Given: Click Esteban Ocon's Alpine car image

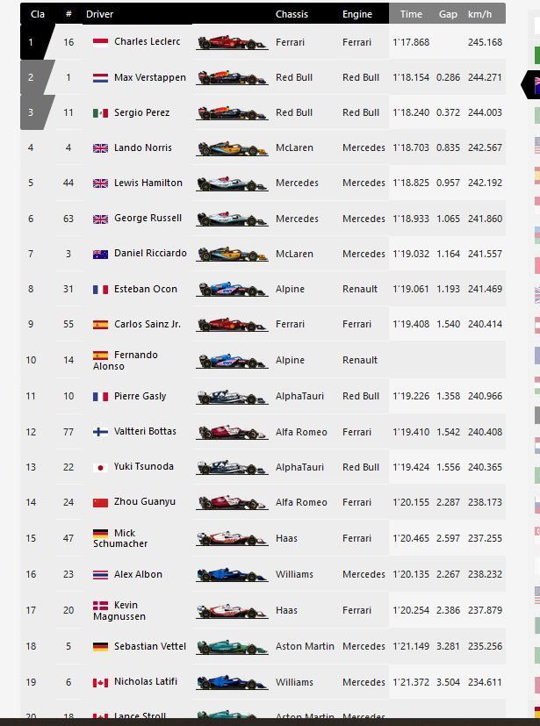Looking at the screenshot, I should click(231, 290).
